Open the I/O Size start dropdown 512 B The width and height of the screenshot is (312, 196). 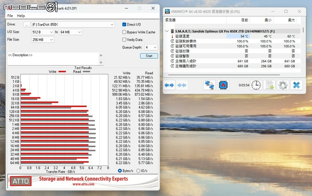[42, 32]
